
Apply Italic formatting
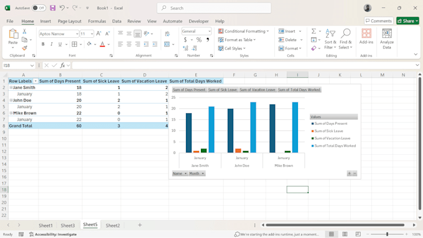point(52,44)
